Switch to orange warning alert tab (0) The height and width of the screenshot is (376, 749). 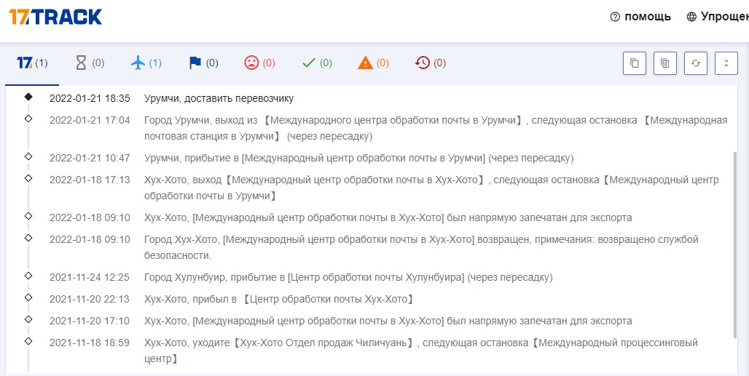[x=373, y=63]
